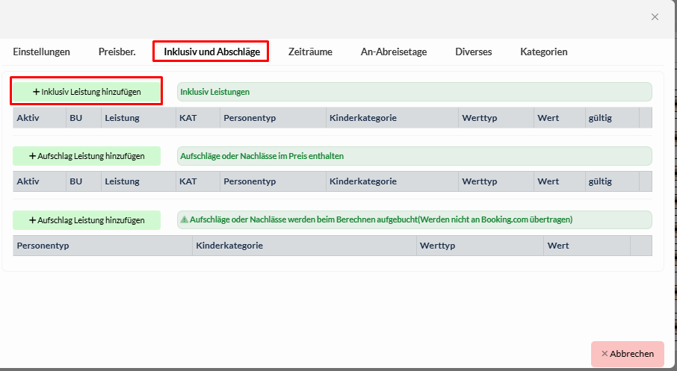677x371 pixels.
Task: Click the Inklusiv Leistung hinzufügen button
Action: tap(87, 92)
